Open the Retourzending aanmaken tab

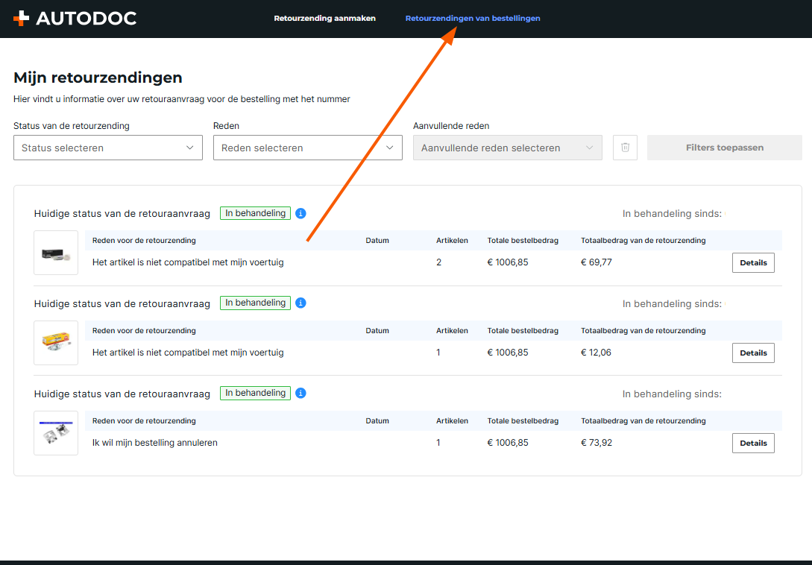[324, 18]
